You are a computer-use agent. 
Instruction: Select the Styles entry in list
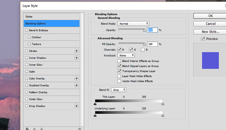51,17
